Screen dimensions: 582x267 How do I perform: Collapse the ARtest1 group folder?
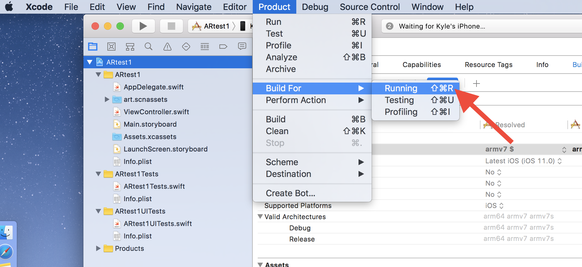click(x=98, y=75)
